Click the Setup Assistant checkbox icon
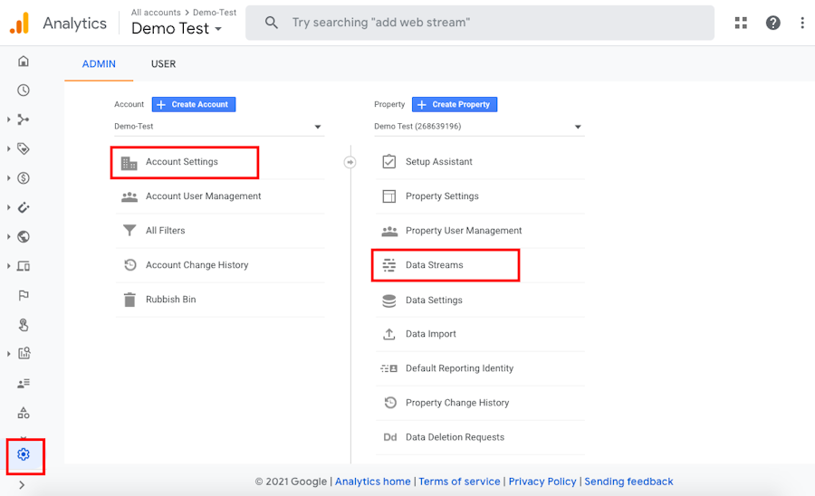Viewport: 815px width, 496px height. (389, 161)
